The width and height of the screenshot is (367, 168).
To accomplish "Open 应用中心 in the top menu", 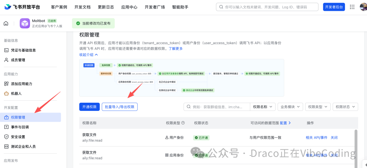I will tap(129, 7).
